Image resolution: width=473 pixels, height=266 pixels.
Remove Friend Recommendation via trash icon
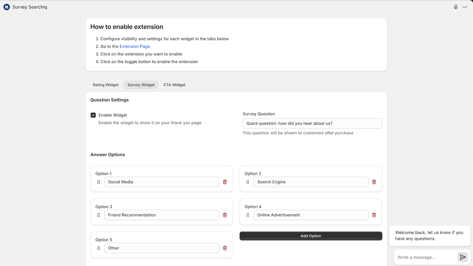(225, 215)
